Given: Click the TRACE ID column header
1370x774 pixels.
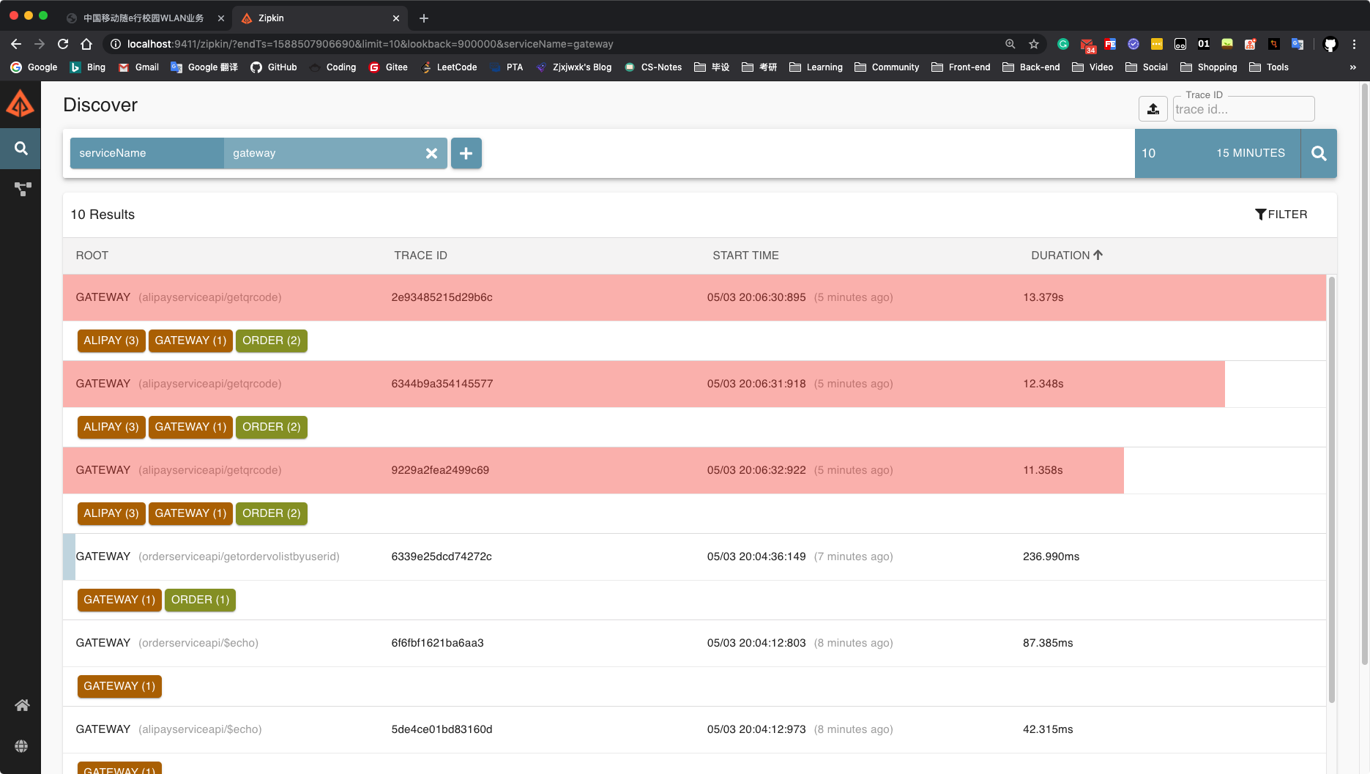Looking at the screenshot, I should click(420, 255).
